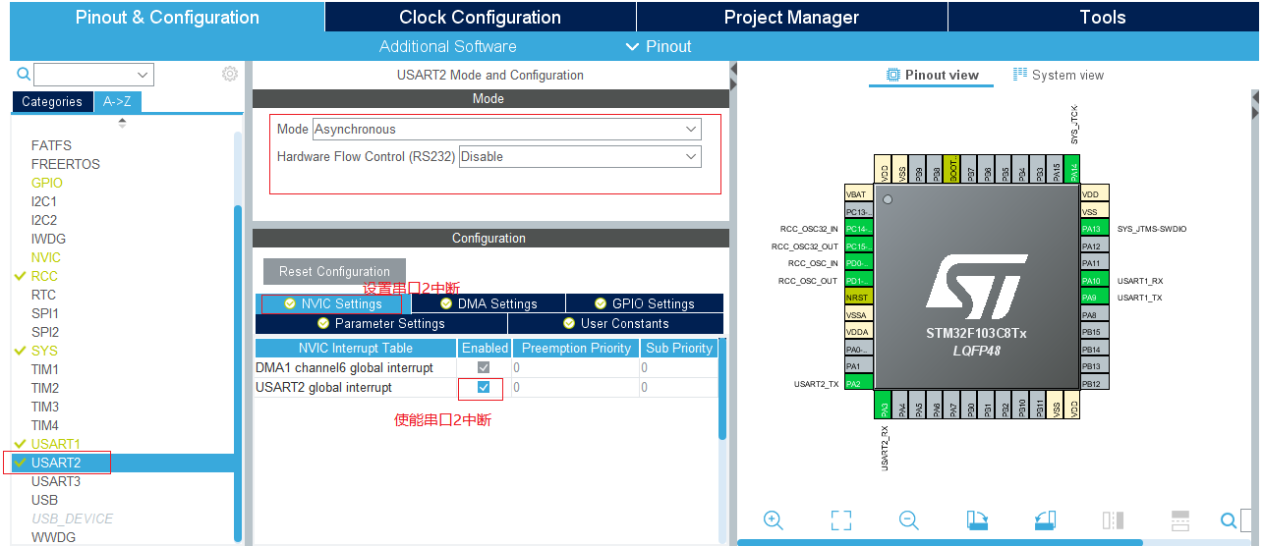
Task: Rotate the chip clockwise
Action: [x=977, y=520]
